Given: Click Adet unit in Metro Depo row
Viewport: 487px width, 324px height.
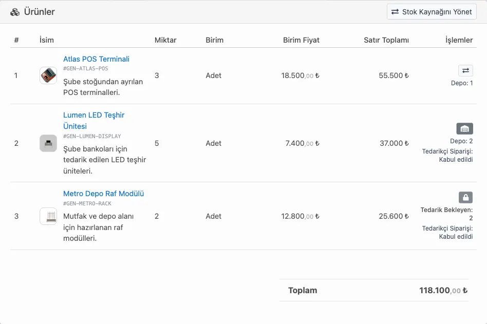Looking at the screenshot, I should coord(213,216).
